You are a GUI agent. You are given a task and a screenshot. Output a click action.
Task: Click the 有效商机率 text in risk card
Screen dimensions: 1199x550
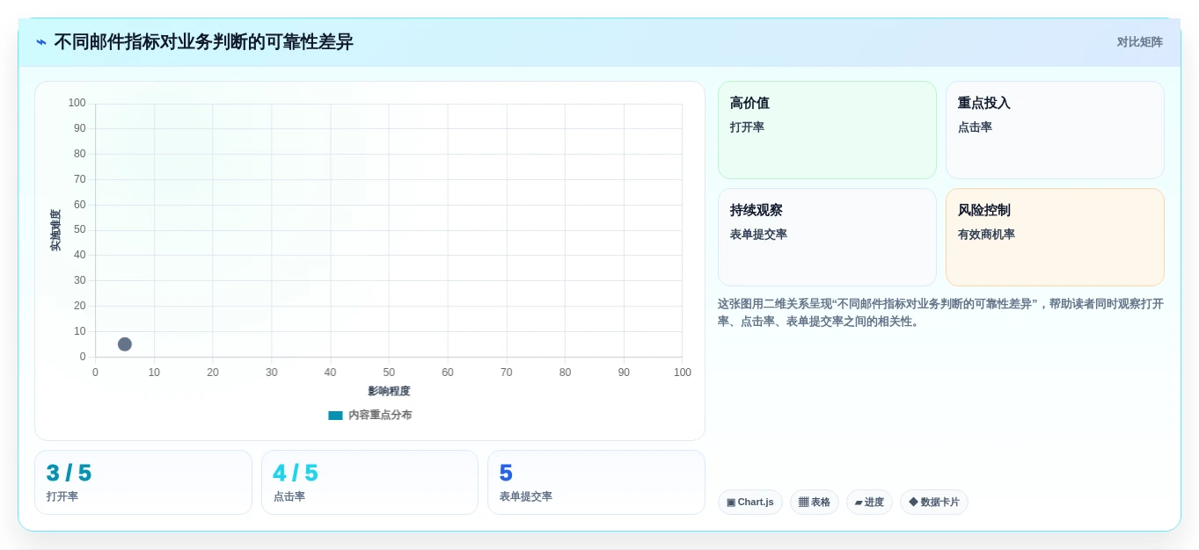coord(986,235)
